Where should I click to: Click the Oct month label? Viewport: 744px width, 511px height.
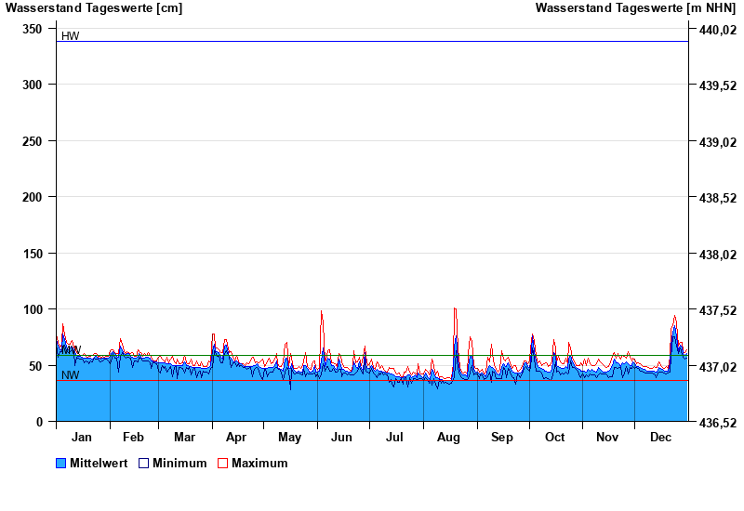554,438
